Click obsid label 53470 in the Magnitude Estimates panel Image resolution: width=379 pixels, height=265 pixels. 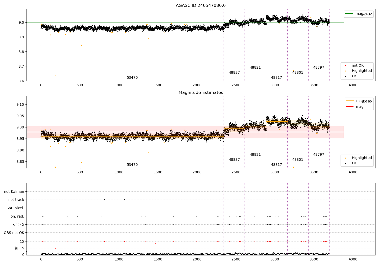point(132,165)
